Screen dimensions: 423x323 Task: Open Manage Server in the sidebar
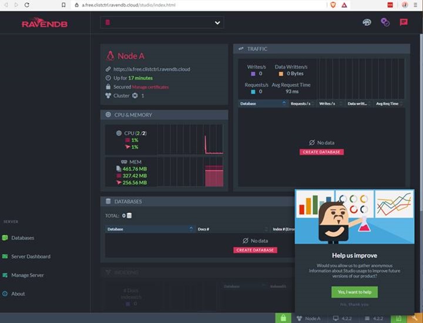[x=28, y=275]
